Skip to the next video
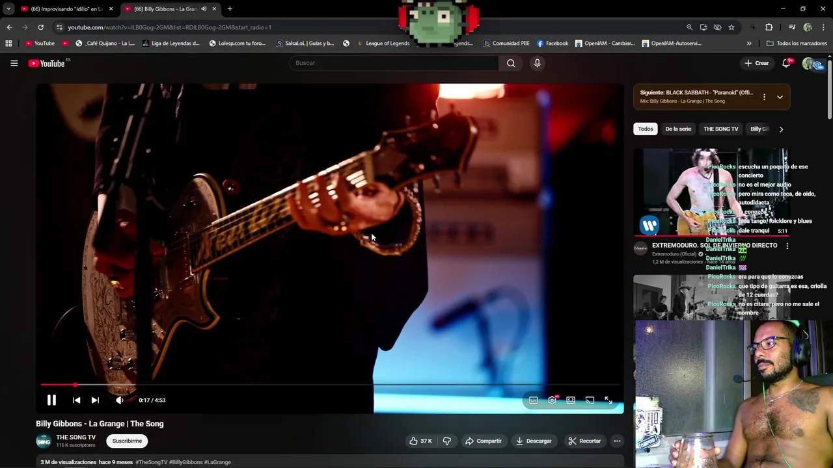The height and width of the screenshot is (468, 833). tap(95, 400)
